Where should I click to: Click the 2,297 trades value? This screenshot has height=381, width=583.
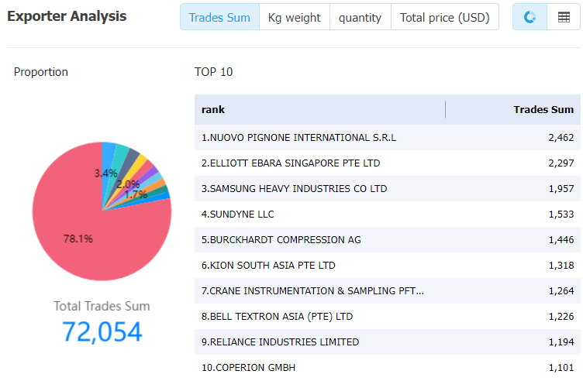click(x=561, y=163)
